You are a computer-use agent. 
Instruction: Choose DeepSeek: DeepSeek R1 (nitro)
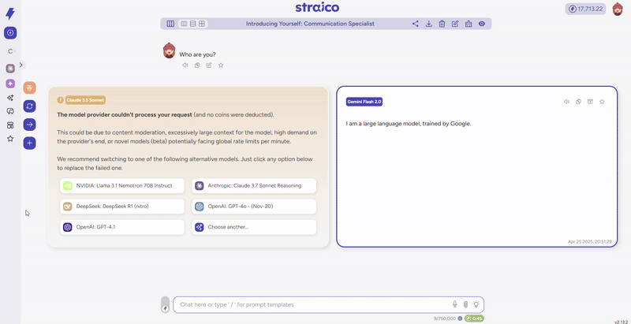click(x=122, y=207)
